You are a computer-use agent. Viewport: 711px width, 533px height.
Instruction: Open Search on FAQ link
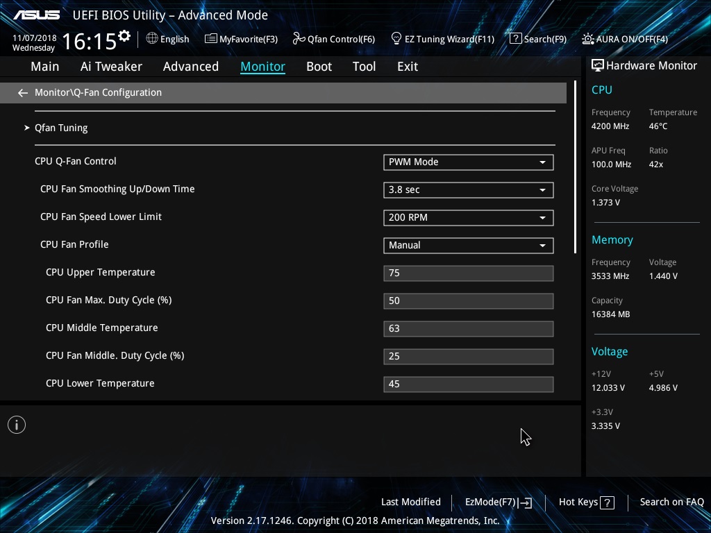click(x=671, y=502)
